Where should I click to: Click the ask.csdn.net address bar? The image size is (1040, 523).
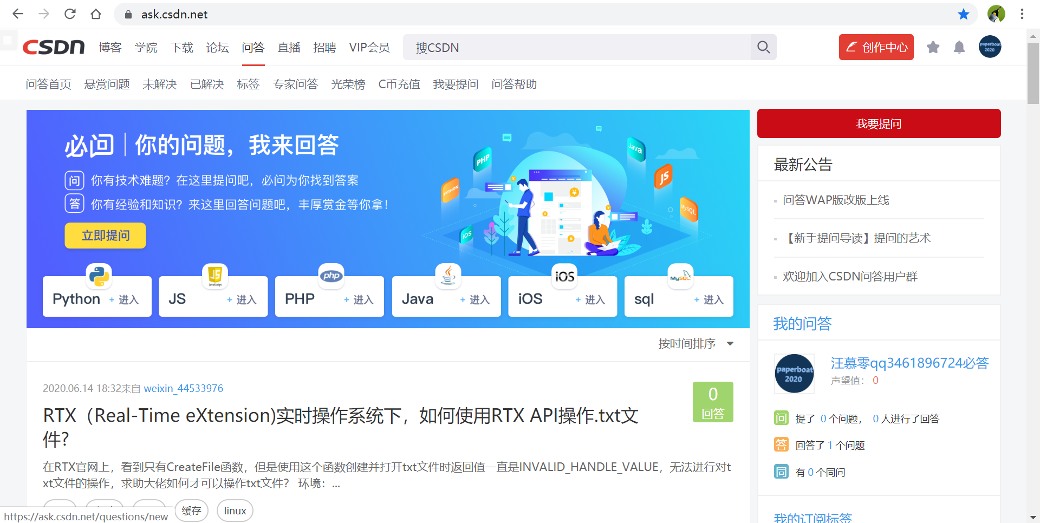coord(545,15)
